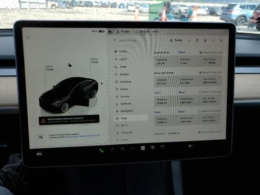Open the Profile dropdown in settings header

[176, 41]
